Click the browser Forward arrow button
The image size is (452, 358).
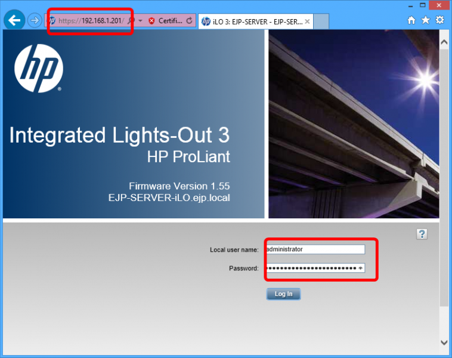35,20
